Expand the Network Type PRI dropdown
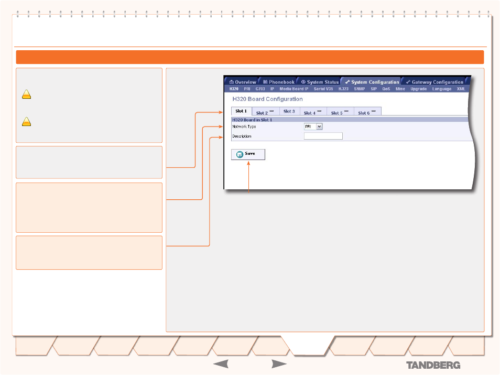The image size is (500, 375). (313, 127)
